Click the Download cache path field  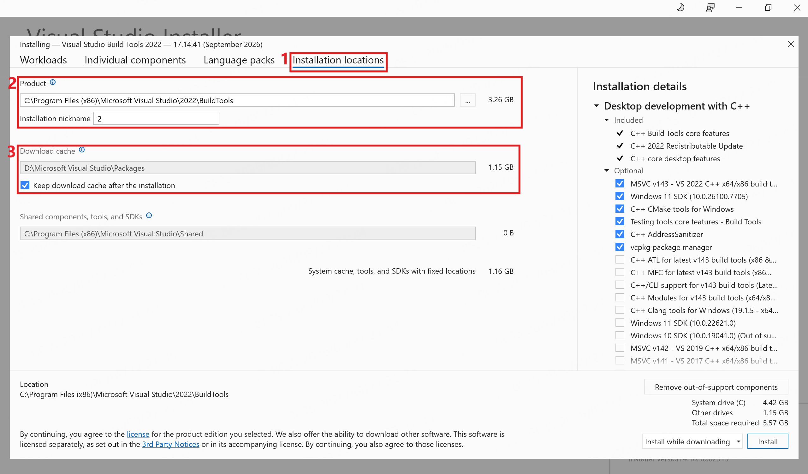(248, 168)
